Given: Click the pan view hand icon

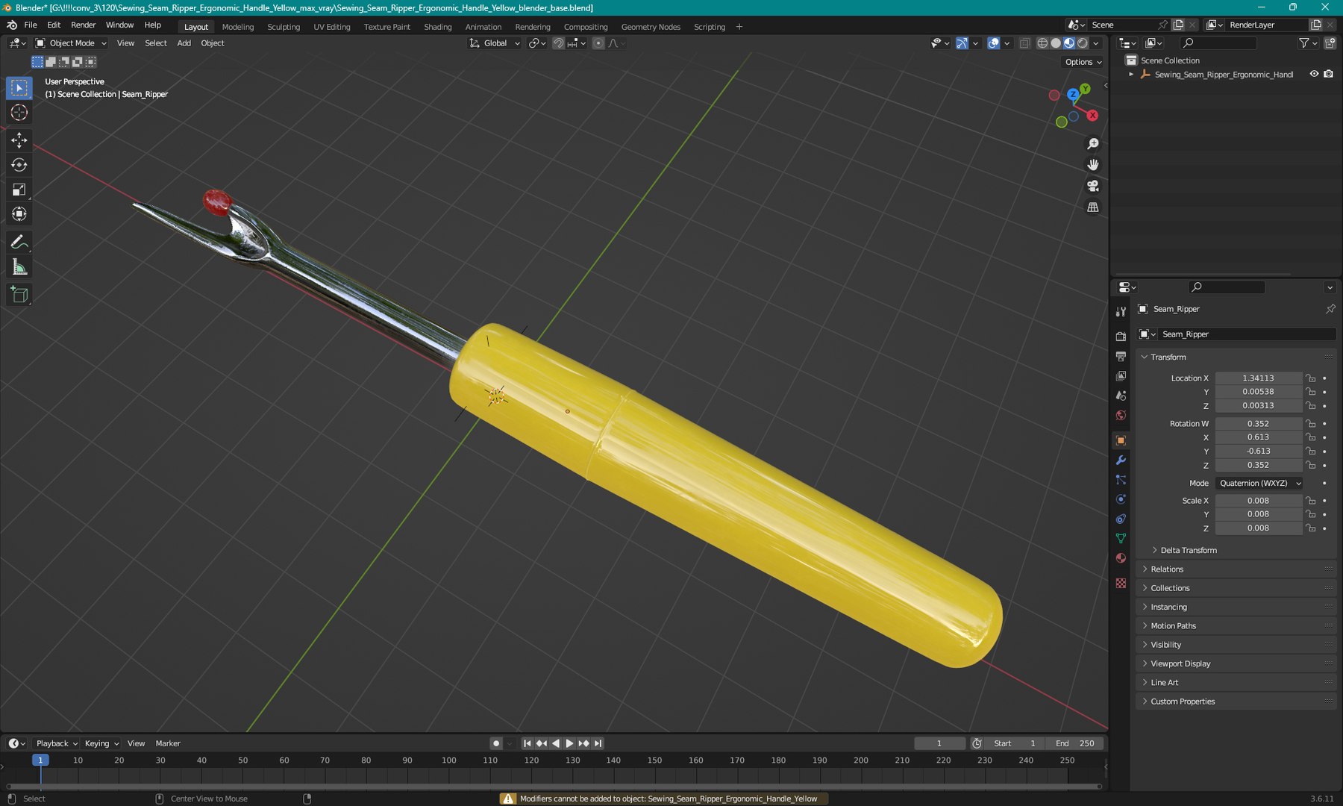Looking at the screenshot, I should point(1093,165).
